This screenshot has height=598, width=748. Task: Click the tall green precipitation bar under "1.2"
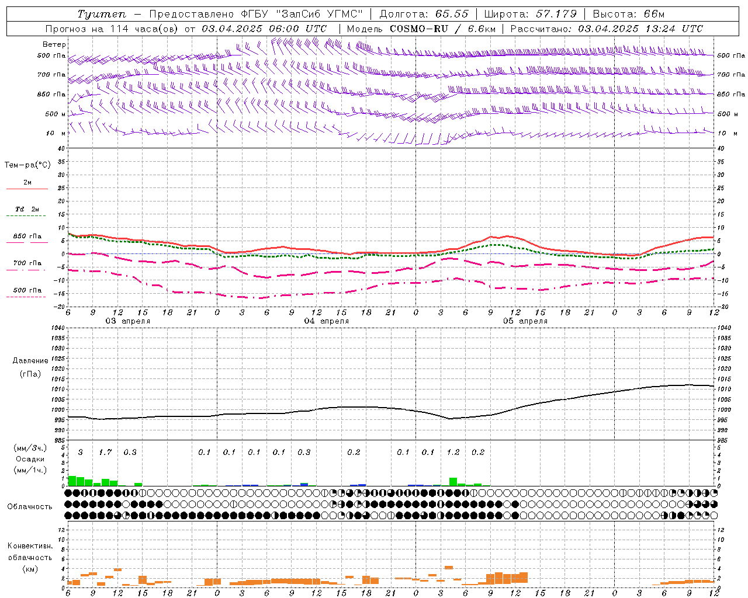coord(453,482)
